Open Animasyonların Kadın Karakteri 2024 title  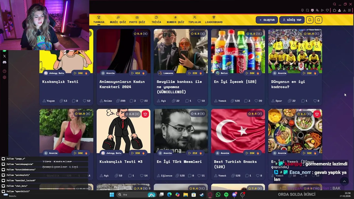click(122, 84)
